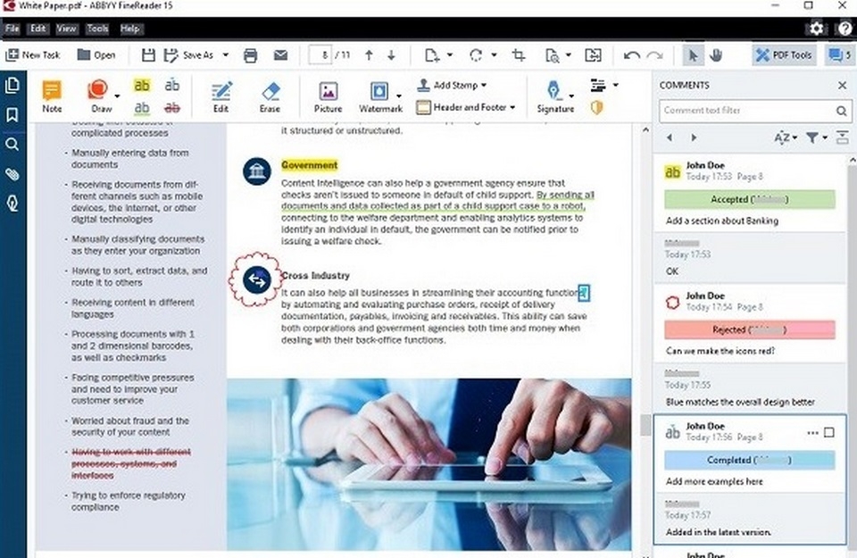Viewport: 857px width, 558px height.
Task: Open the Settings gear icon
Action: pos(816,28)
